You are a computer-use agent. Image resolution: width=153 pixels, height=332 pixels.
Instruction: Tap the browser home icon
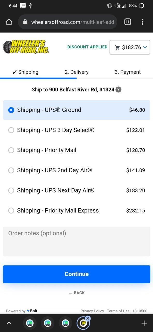coord(9,22)
